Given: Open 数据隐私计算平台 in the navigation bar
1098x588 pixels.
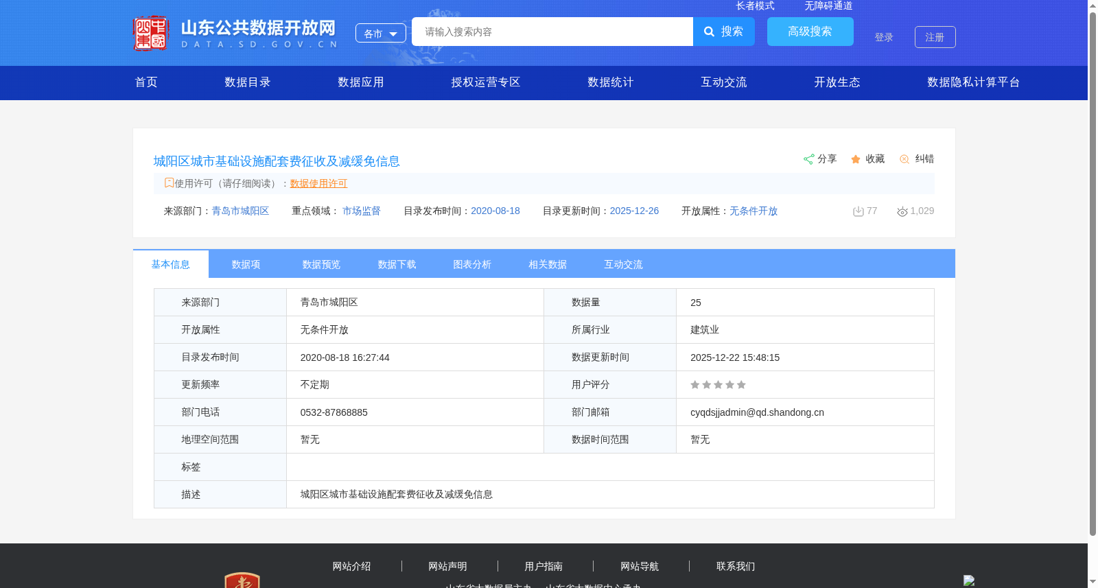Looking at the screenshot, I should pos(974,82).
